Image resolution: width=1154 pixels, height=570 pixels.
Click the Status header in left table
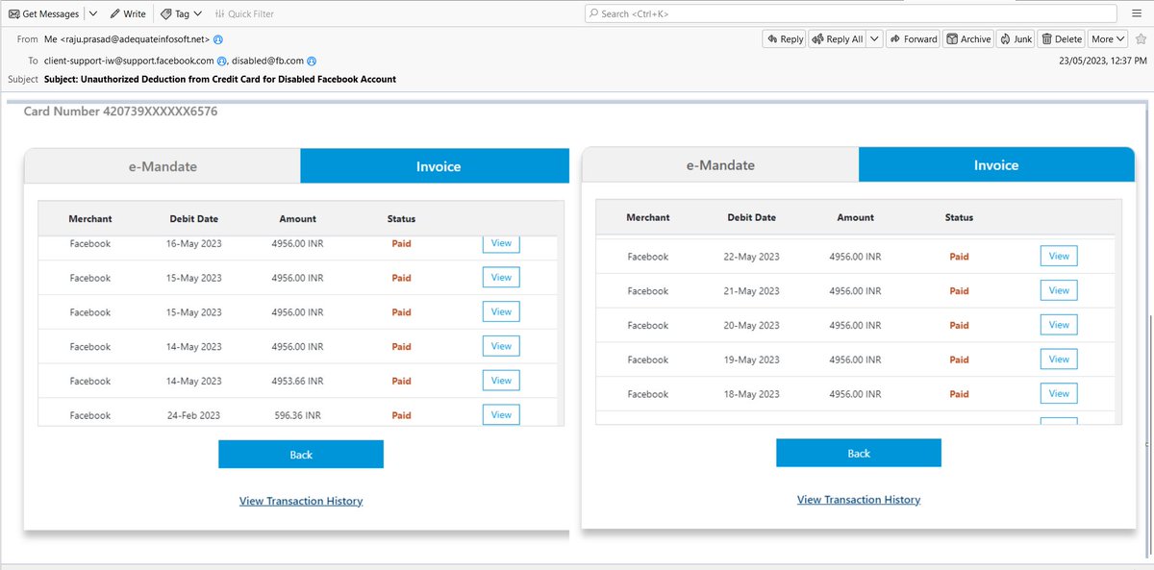pyautogui.click(x=401, y=219)
